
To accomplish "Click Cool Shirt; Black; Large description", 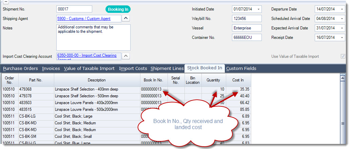I will point(74,116).
